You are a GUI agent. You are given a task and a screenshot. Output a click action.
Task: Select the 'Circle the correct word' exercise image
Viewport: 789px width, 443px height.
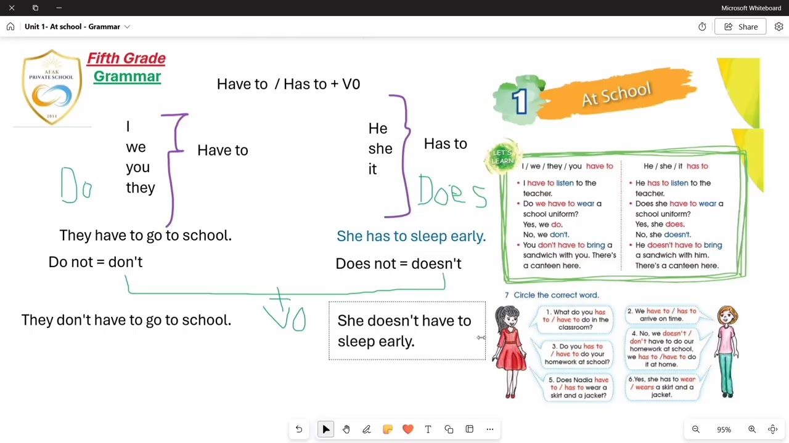pyautogui.click(x=621, y=346)
